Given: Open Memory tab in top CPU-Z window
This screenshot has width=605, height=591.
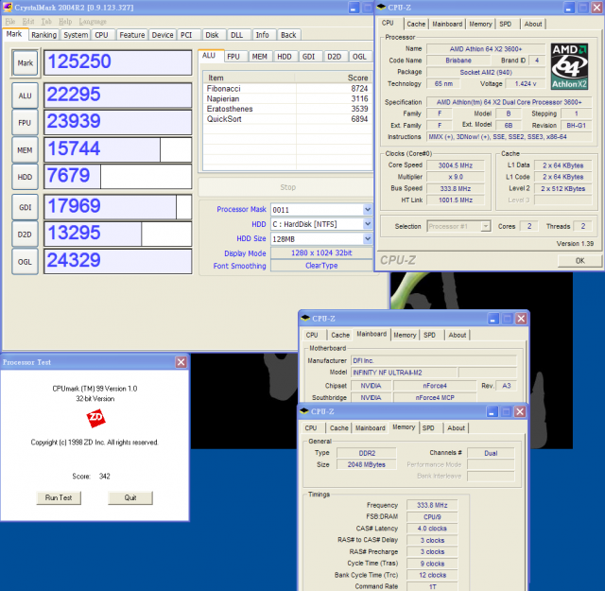Looking at the screenshot, I should [480, 24].
